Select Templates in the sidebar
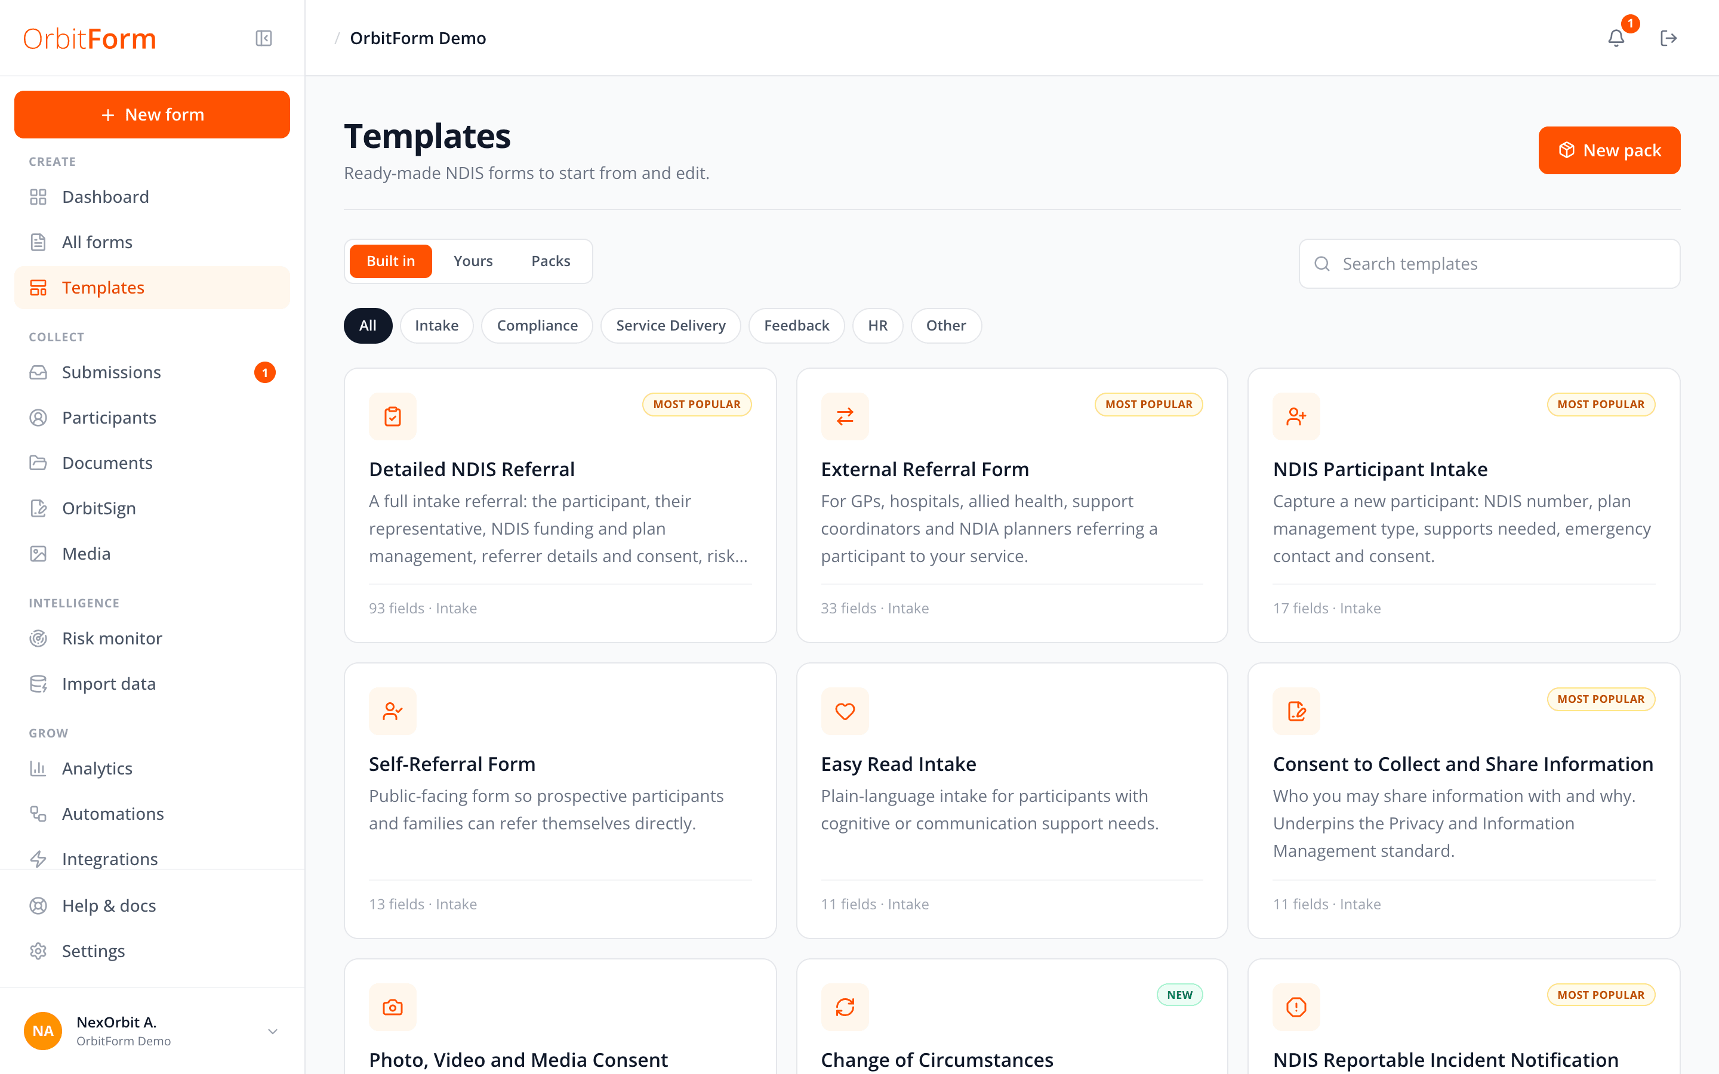 [x=152, y=288]
